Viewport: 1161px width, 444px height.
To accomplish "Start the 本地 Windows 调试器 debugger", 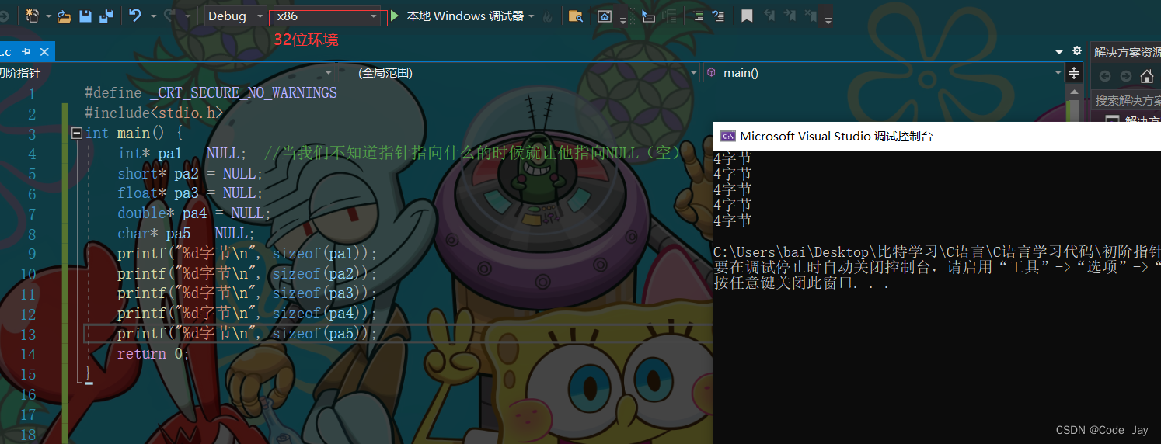I will 457,16.
